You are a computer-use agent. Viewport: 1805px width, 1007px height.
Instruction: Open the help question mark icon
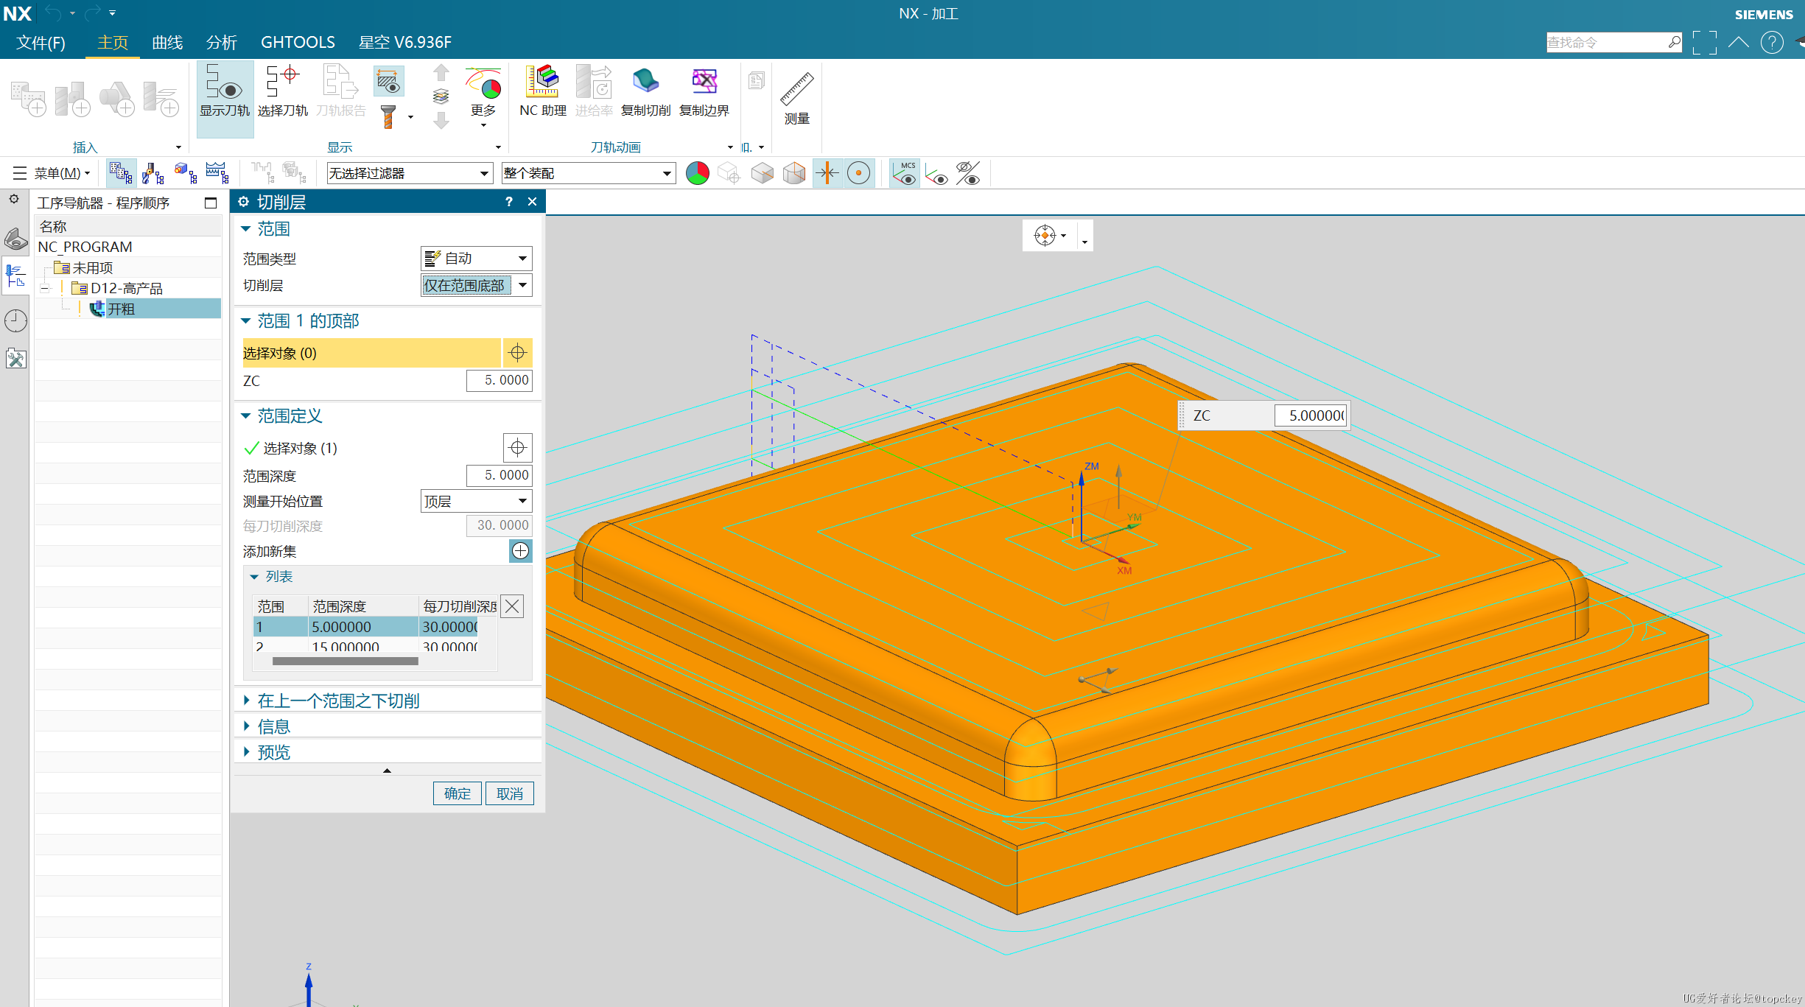pos(1772,43)
